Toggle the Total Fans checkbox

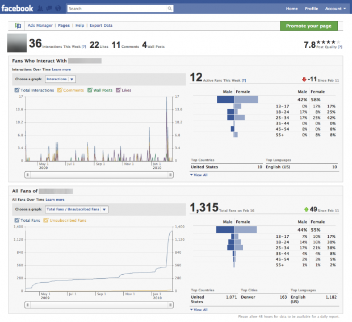tap(17, 220)
